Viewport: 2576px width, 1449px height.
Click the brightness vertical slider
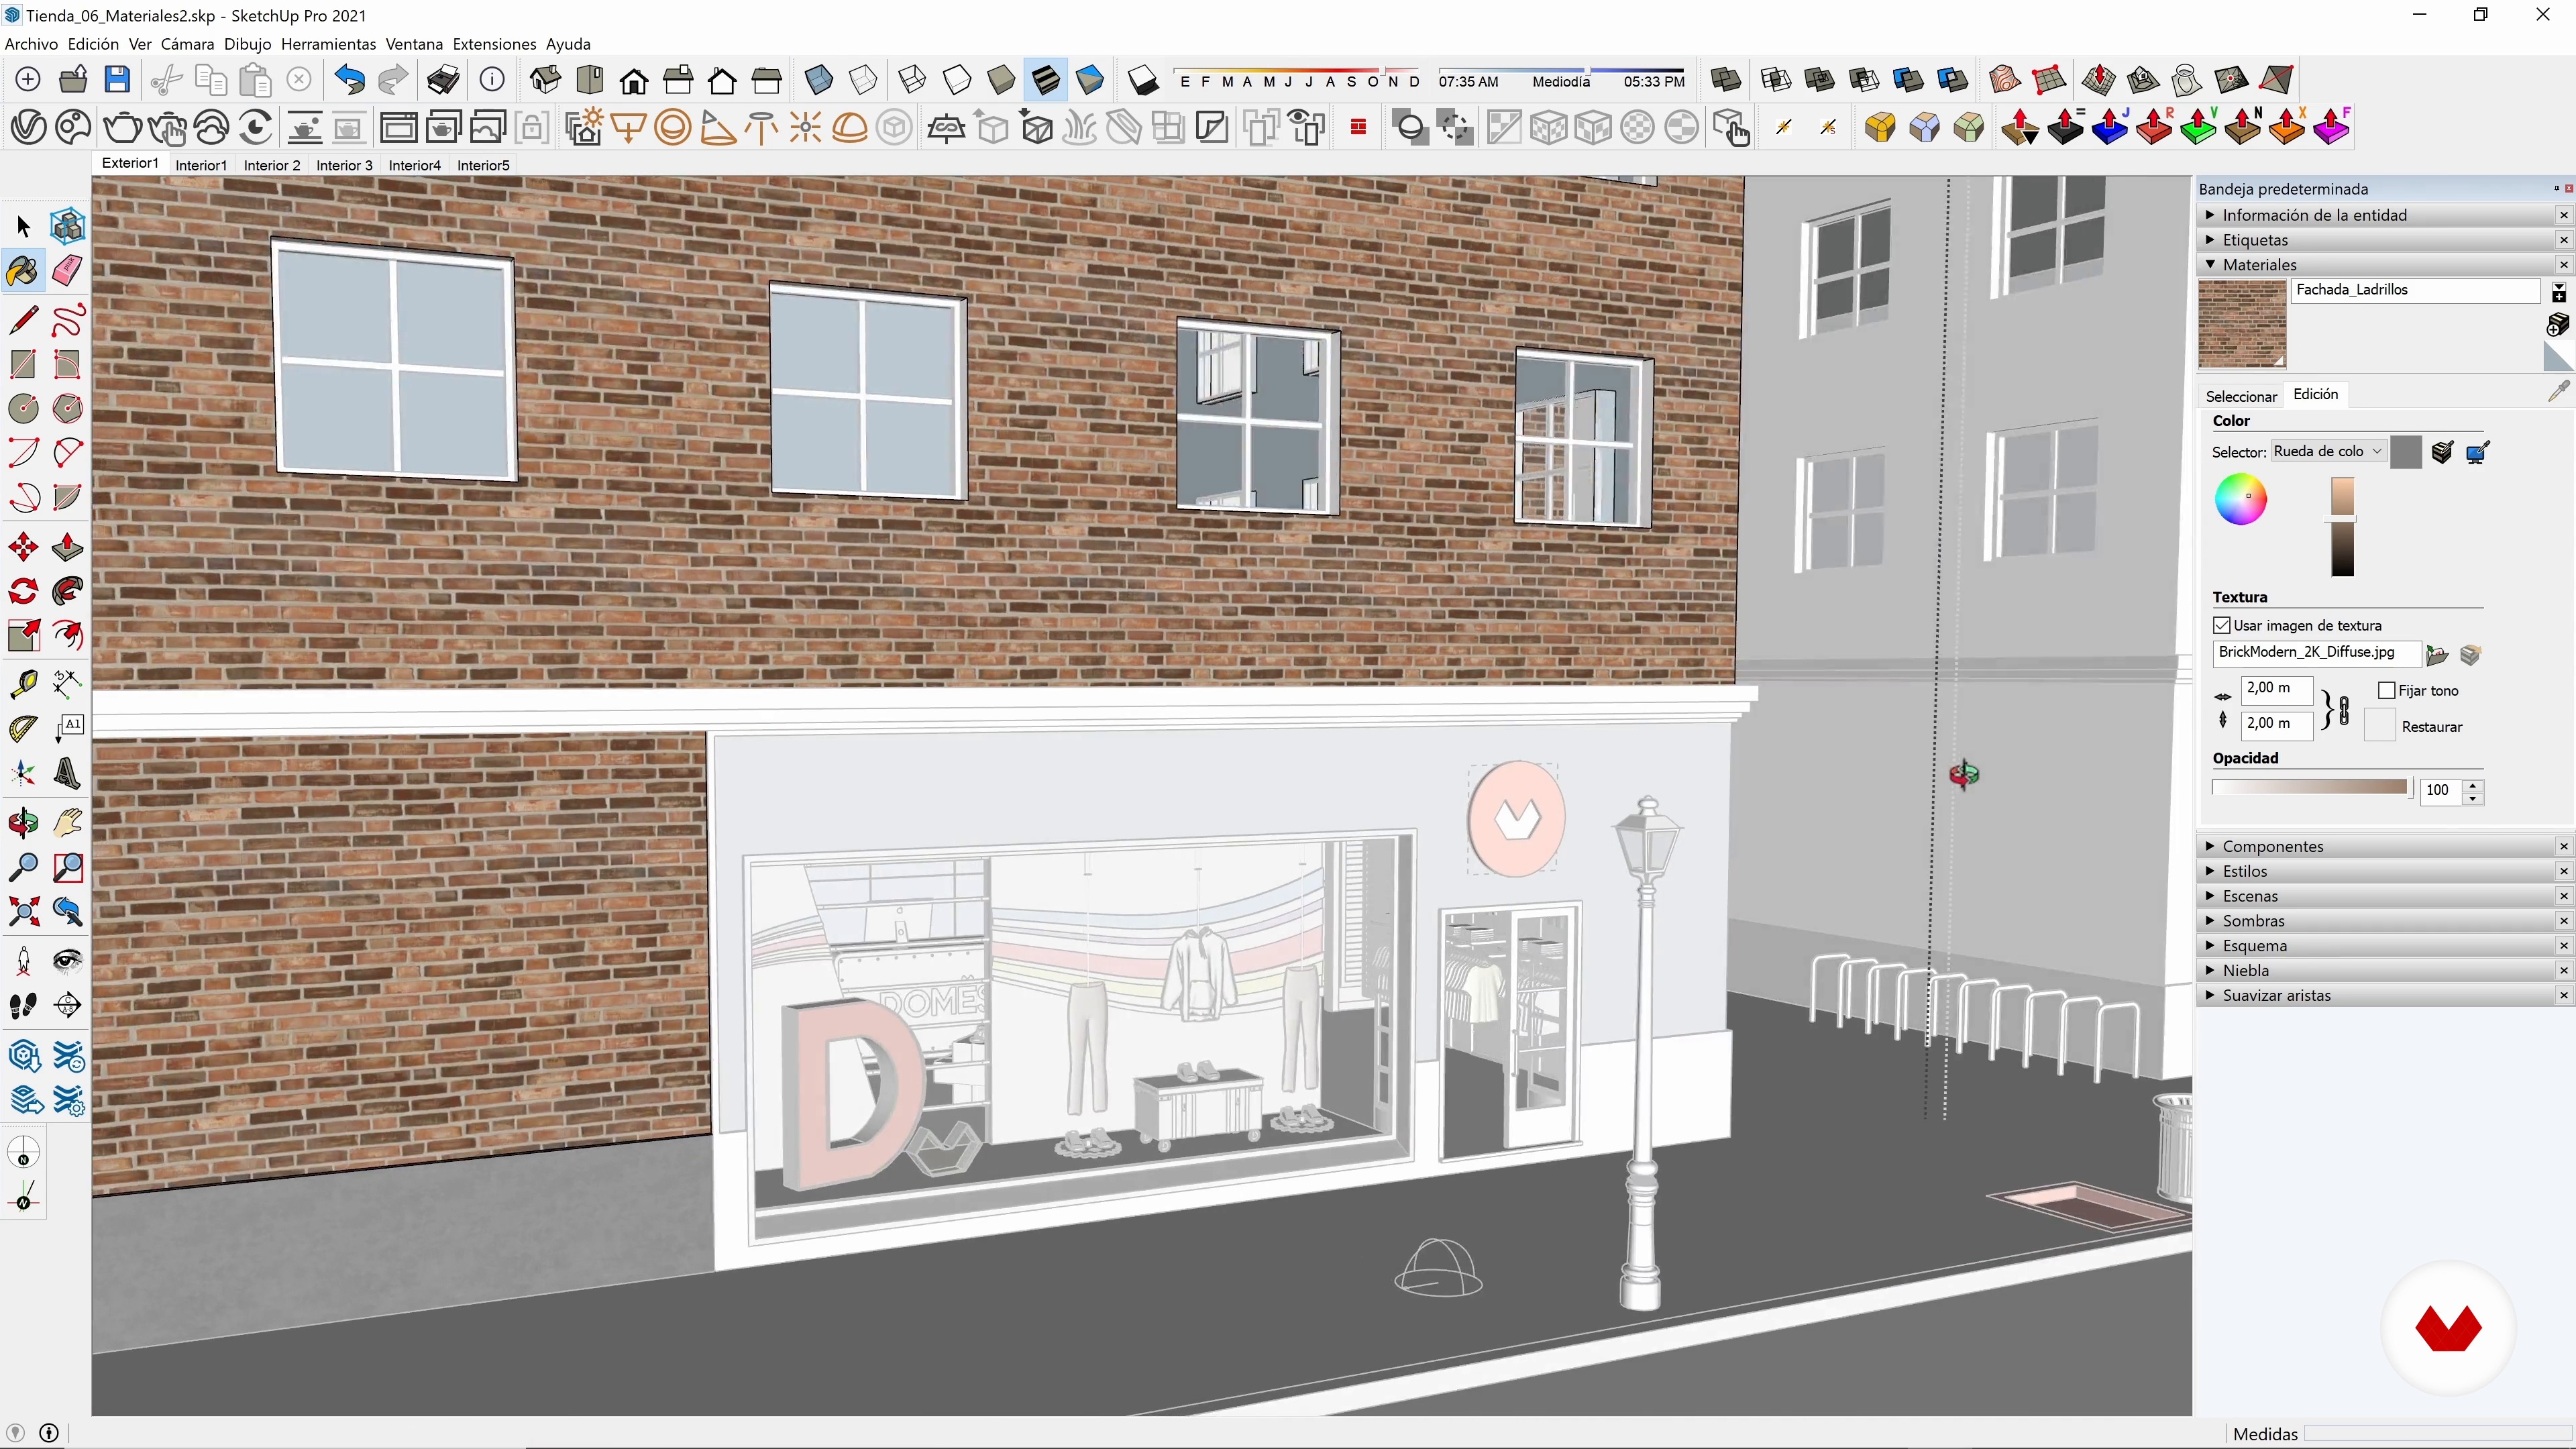point(2343,526)
